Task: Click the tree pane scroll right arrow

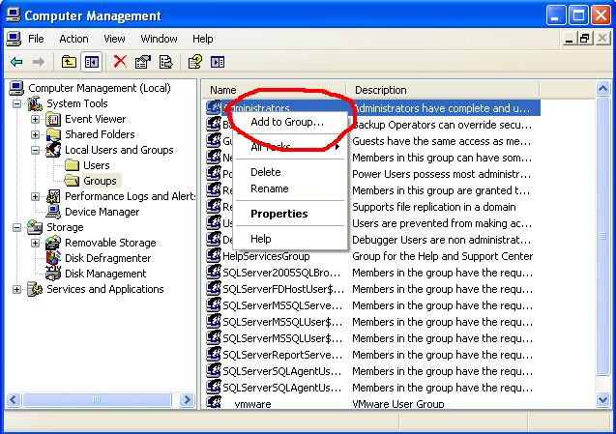Action: pos(187,400)
